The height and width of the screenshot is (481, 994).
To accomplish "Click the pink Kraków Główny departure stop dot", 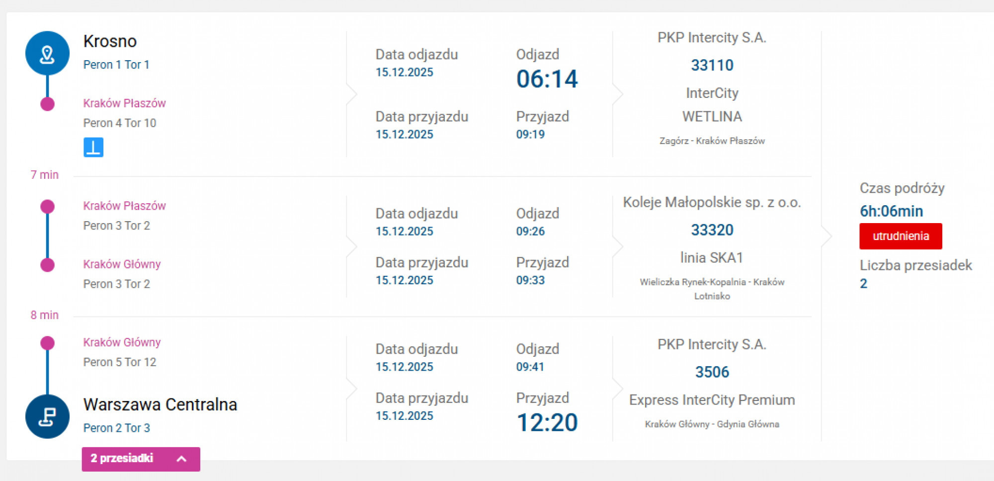I will point(47,343).
